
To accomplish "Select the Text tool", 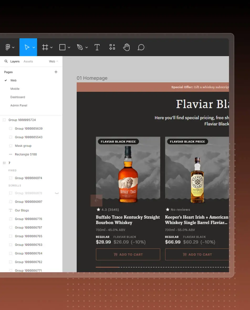I will point(97,47).
